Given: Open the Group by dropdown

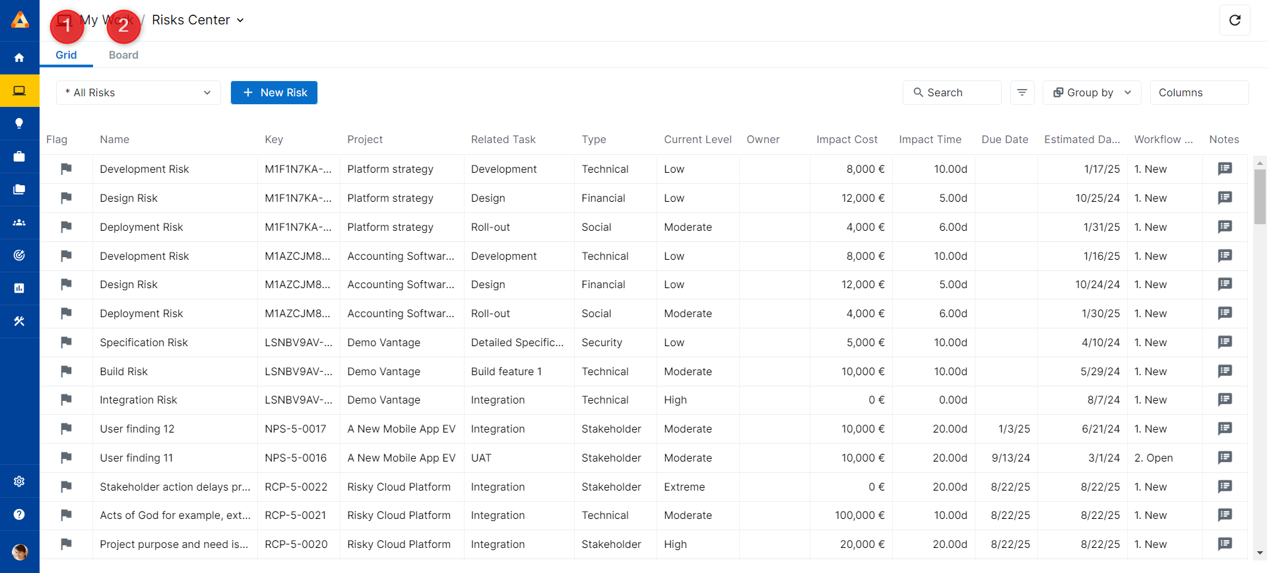Looking at the screenshot, I should point(1091,92).
